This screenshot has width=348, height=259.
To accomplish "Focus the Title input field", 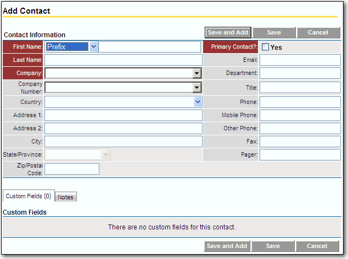I will [x=300, y=88].
